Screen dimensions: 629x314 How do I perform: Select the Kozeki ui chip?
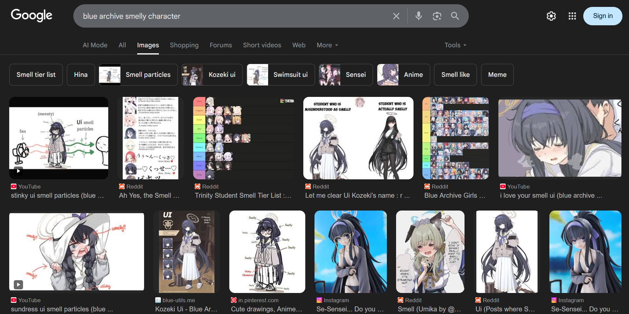click(x=212, y=75)
